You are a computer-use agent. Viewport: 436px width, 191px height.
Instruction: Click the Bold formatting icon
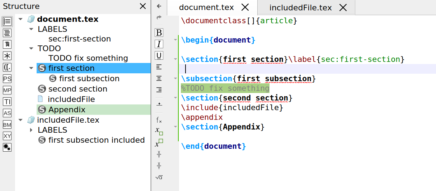pos(159,33)
